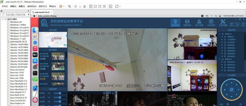
Task: Launch Safari from the macOS dock
Action: [x=35, y=42]
